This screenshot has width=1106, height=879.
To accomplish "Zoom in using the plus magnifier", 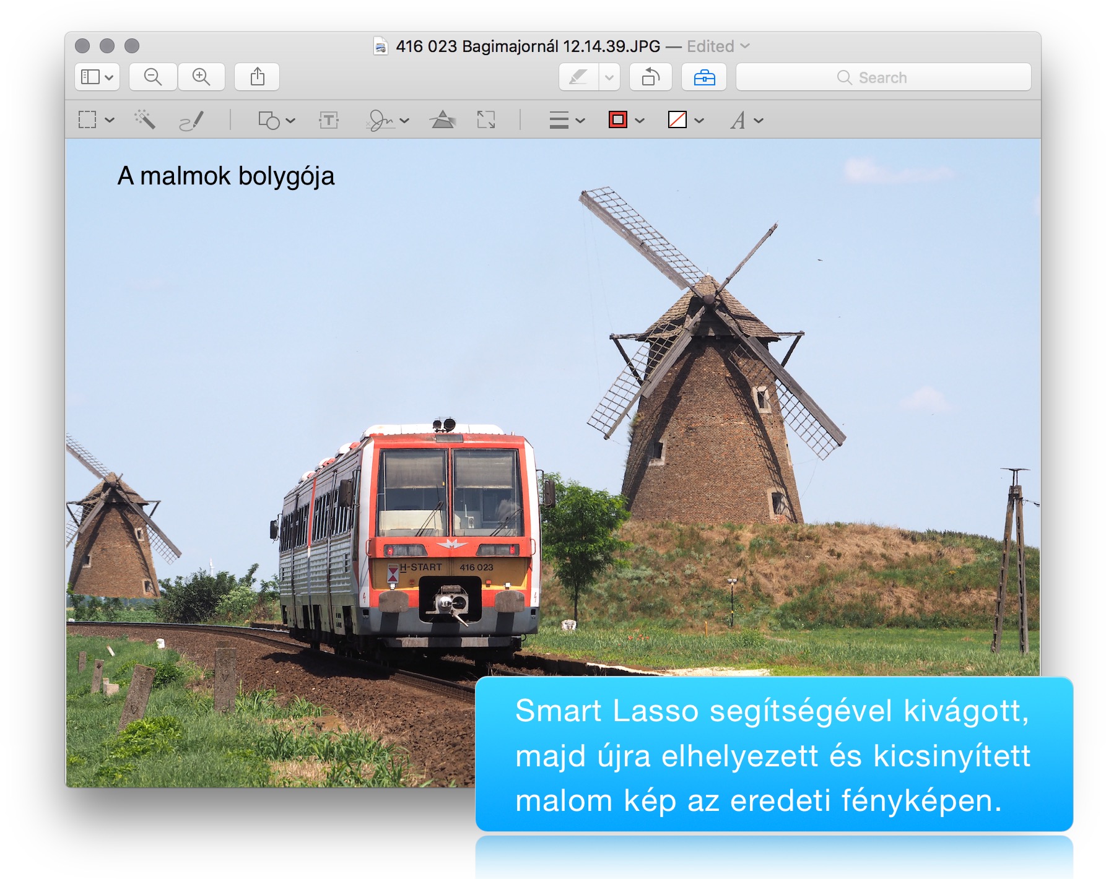I will [x=201, y=77].
